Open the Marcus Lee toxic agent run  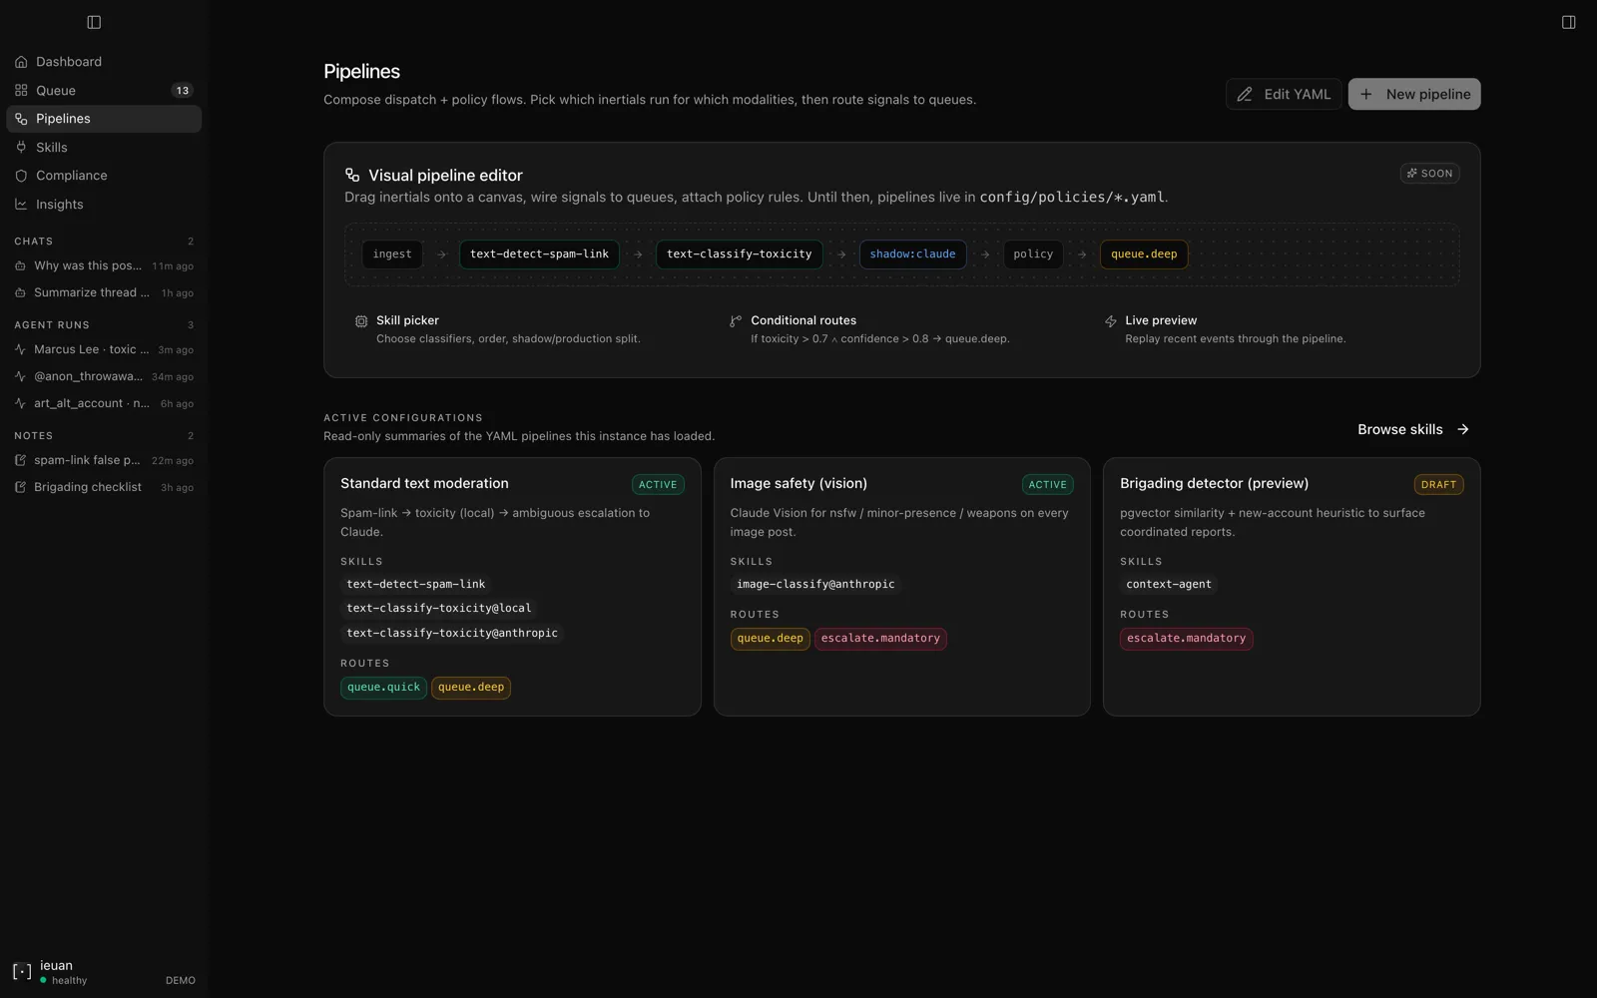[x=104, y=349]
